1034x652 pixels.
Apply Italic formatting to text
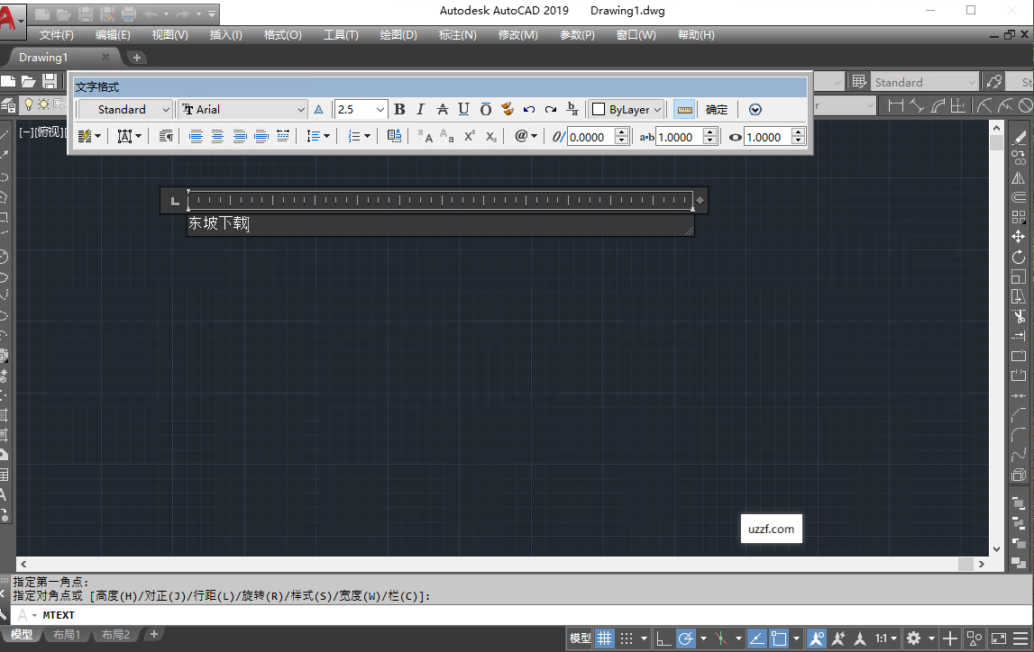pyautogui.click(x=420, y=109)
